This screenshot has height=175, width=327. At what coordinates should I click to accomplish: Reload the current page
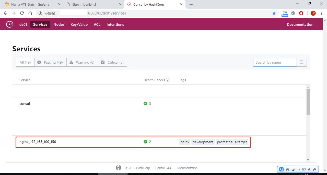[22, 13]
